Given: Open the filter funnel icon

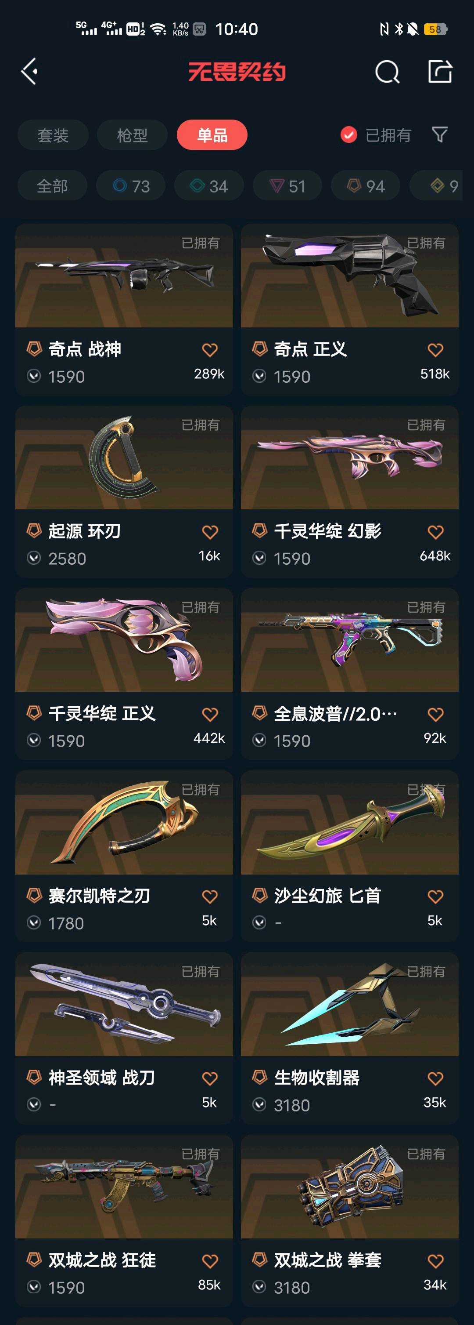Looking at the screenshot, I should pyautogui.click(x=440, y=135).
